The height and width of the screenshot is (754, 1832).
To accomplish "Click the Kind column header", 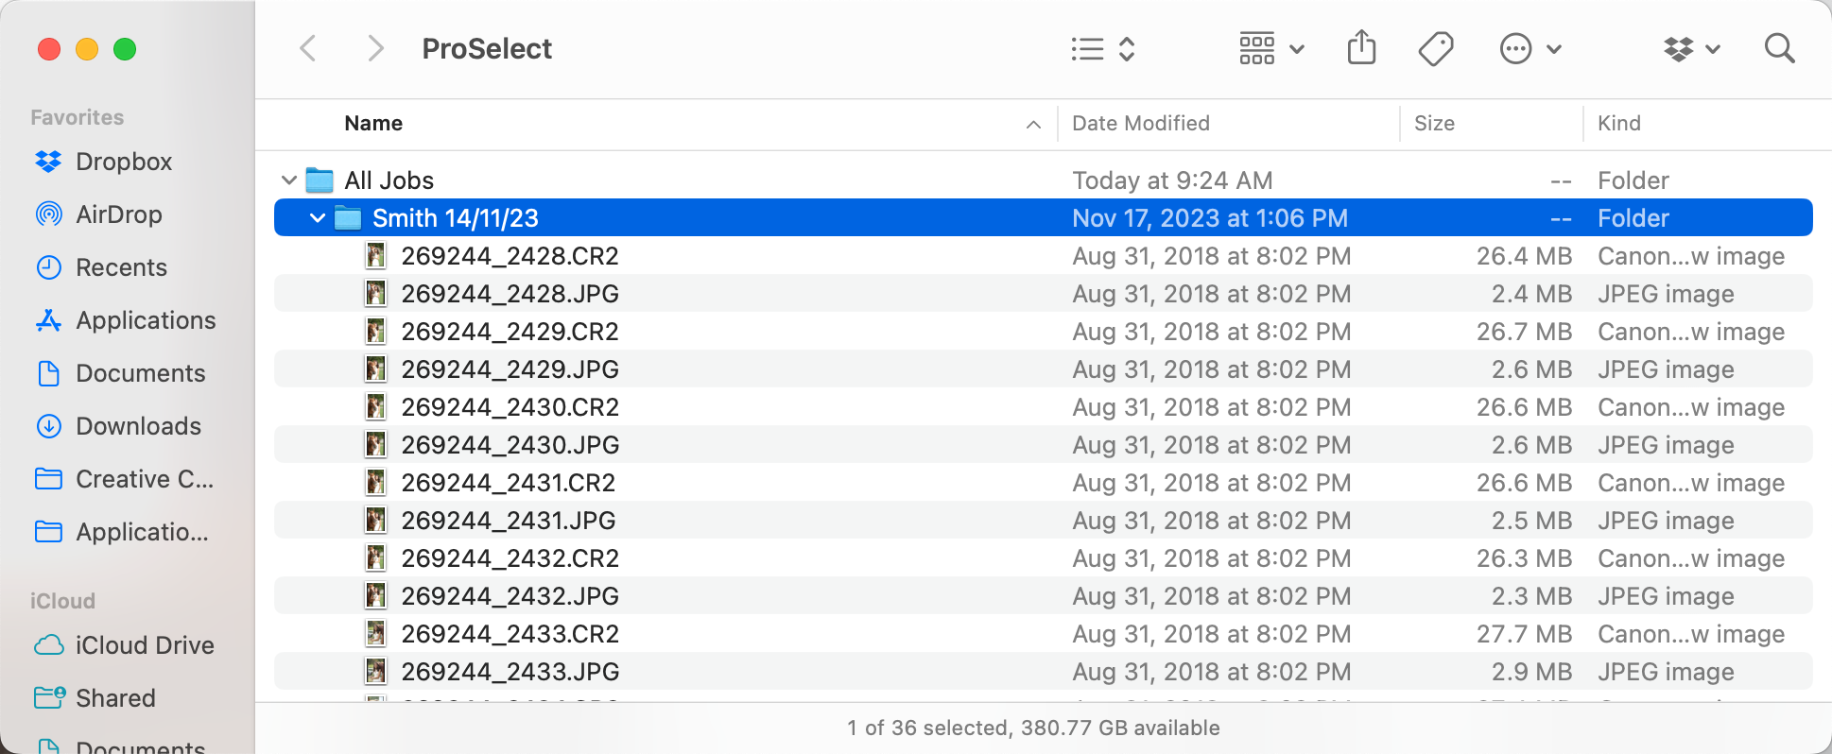I will click(x=1618, y=123).
